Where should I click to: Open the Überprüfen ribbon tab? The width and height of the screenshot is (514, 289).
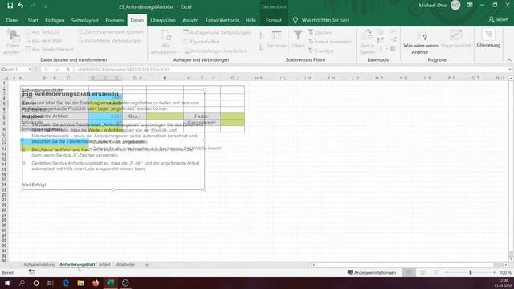coord(163,20)
